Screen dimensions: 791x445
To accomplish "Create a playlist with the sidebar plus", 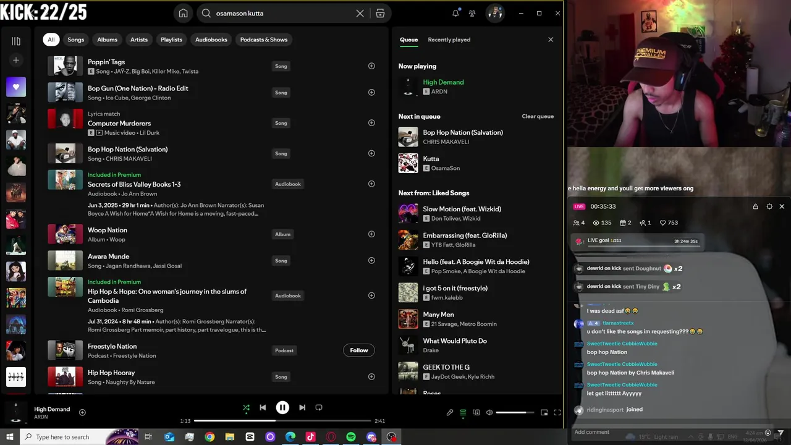I will click(16, 60).
